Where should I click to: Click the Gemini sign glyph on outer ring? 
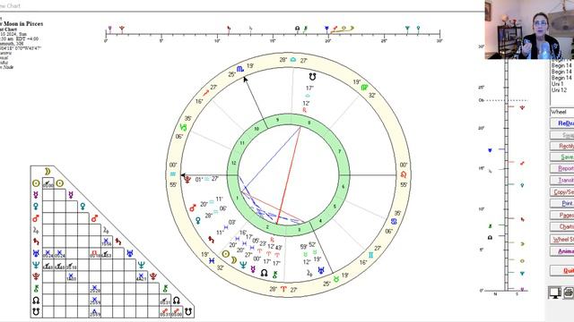[370, 255]
